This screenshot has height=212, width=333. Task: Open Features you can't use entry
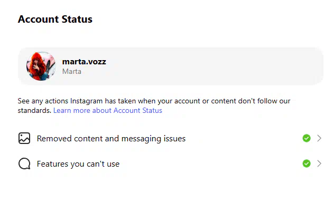[170, 163]
